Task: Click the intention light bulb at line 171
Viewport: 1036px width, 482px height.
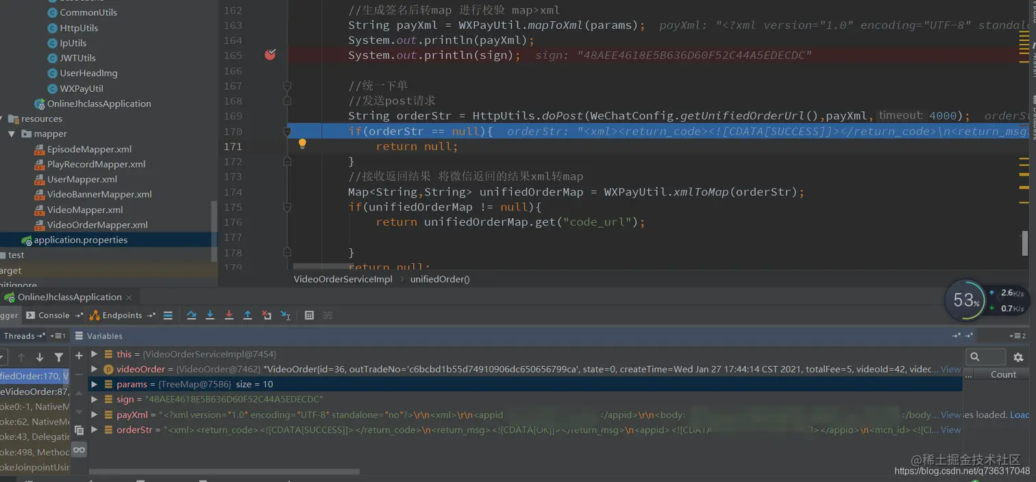Action: tap(302, 144)
